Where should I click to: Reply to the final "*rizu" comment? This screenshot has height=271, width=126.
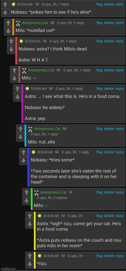pos(119,256)
